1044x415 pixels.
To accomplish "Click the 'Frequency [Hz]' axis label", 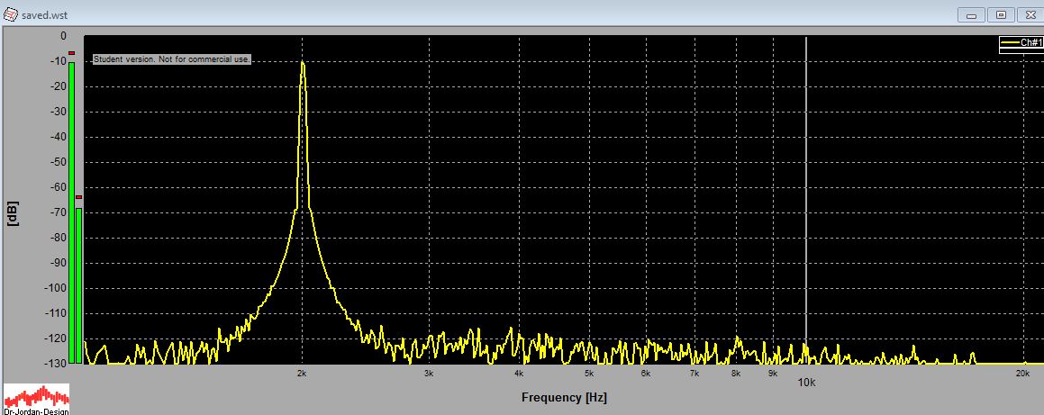I will click(564, 398).
